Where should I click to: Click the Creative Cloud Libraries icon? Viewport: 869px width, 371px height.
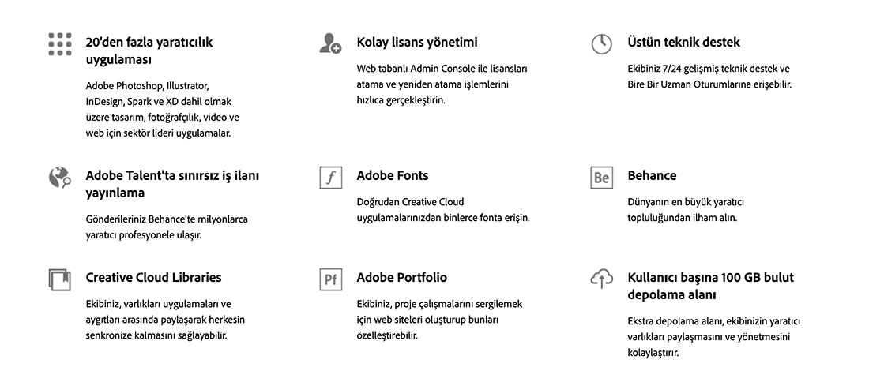[59, 279]
